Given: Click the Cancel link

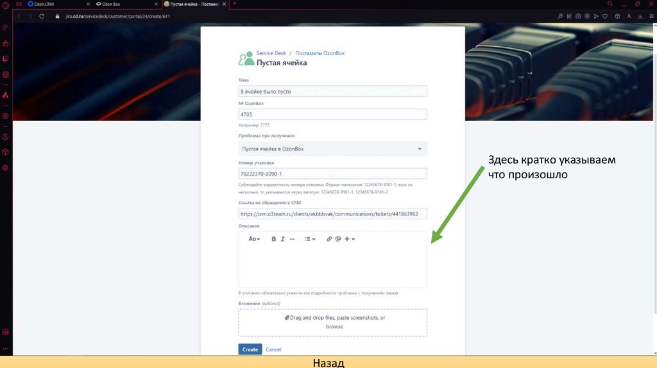Looking at the screenshot, I should point(273,349).
